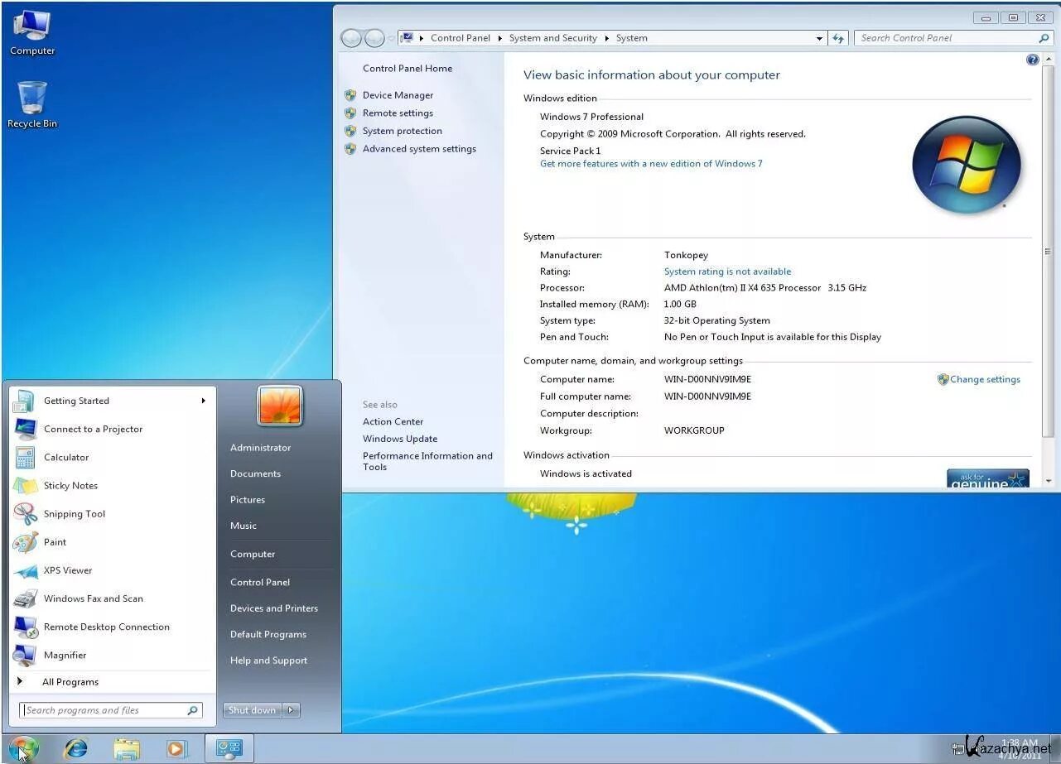This screenshot has height=764, width=1061.
Task: Click the Connect to a Projector icon
Action: 25,429
